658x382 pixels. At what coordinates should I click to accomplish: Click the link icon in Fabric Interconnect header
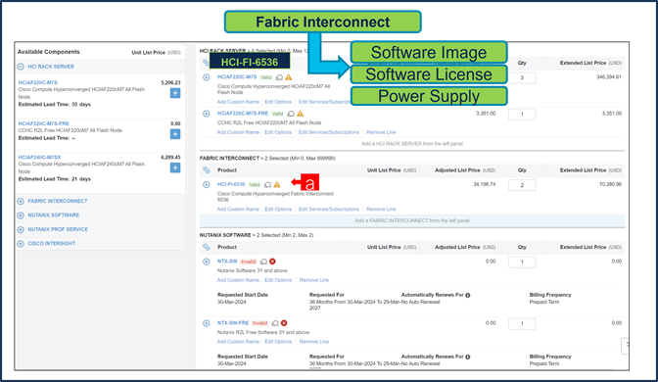(206, 170)
